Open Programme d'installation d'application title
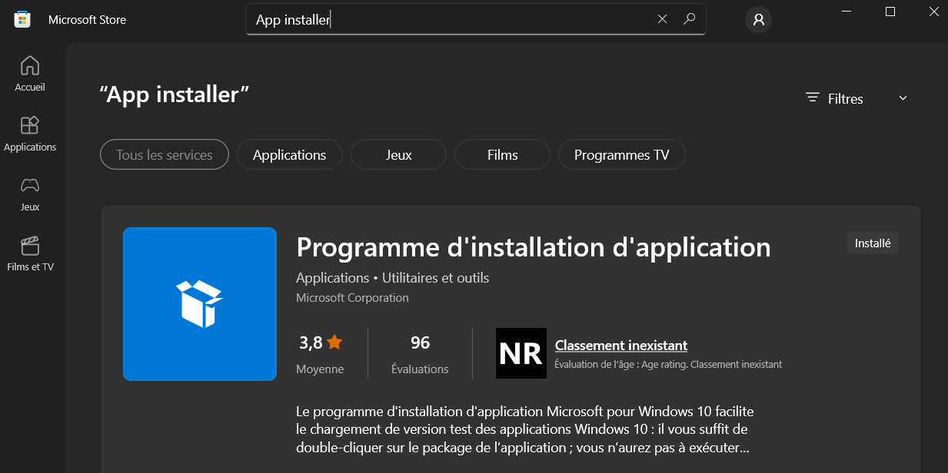948x473 pixels. pos(533,247)
